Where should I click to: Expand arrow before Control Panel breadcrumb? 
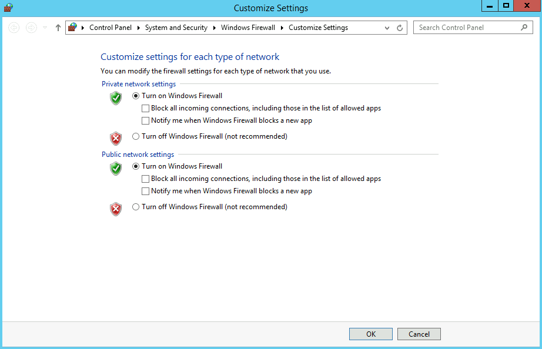pyautogui.click(x=83, y=28)
